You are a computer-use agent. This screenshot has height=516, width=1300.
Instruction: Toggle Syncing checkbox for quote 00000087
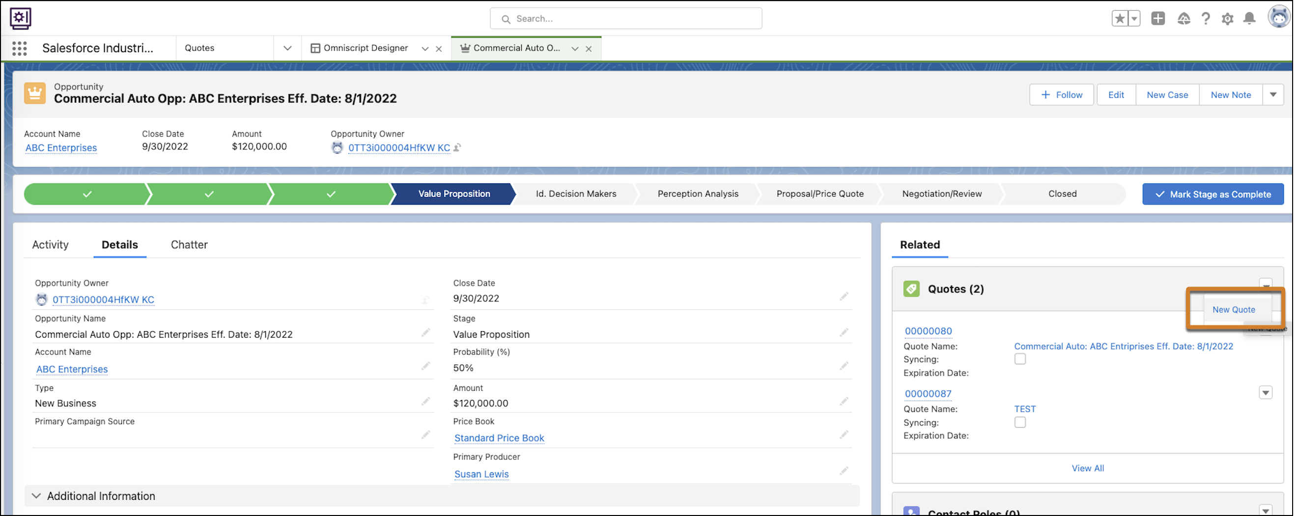tap(1020, 422)
